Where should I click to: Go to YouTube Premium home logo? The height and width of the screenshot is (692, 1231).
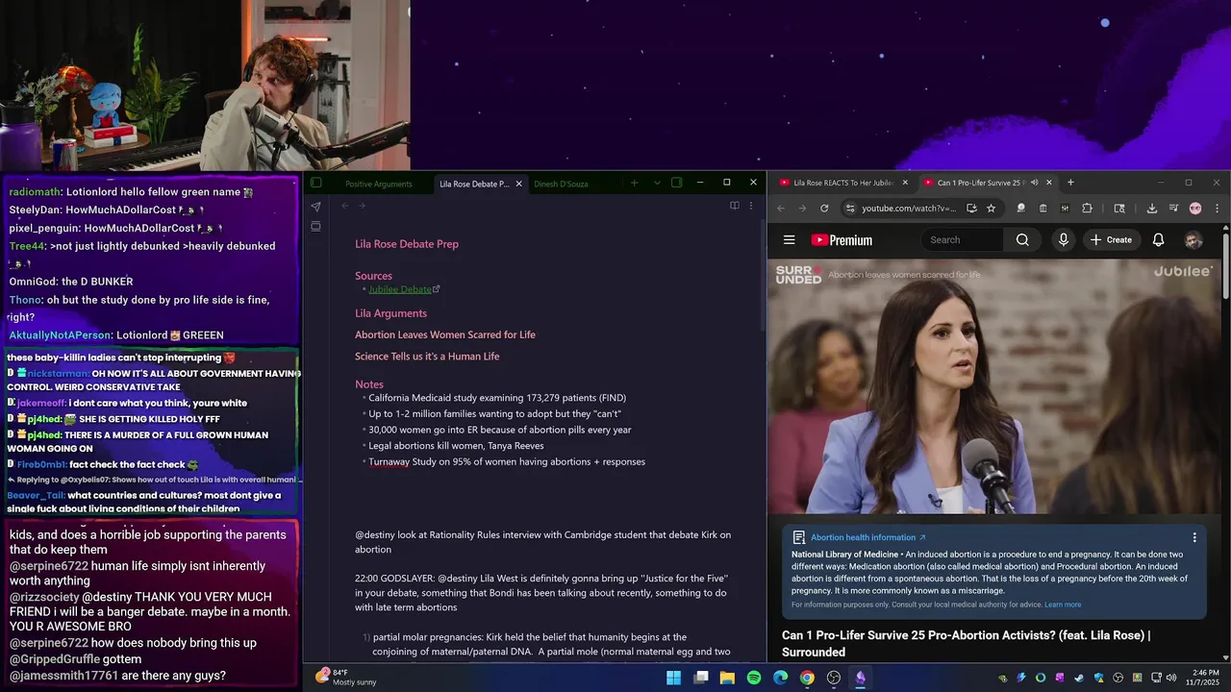pos(842,240)
